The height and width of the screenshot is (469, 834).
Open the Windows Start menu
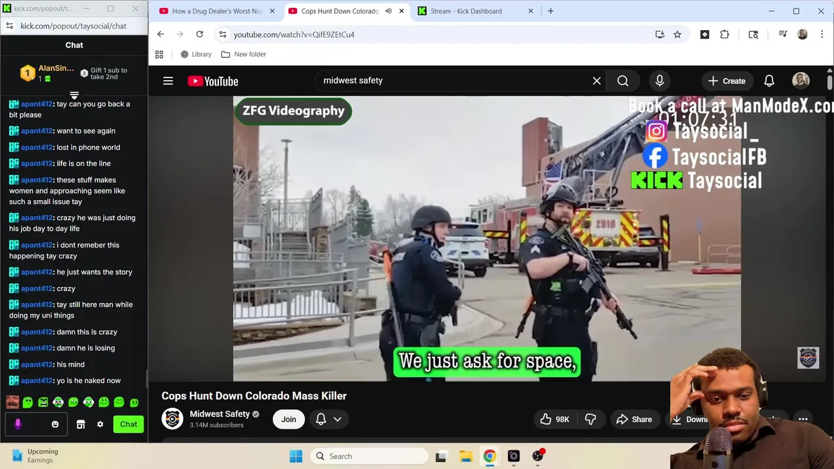[x=296, y=457]
